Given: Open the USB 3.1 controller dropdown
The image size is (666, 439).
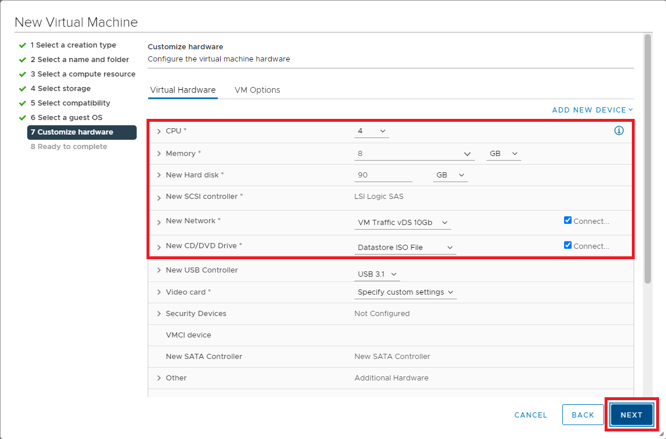Looking at the screenshot, I should pos(377,274).
